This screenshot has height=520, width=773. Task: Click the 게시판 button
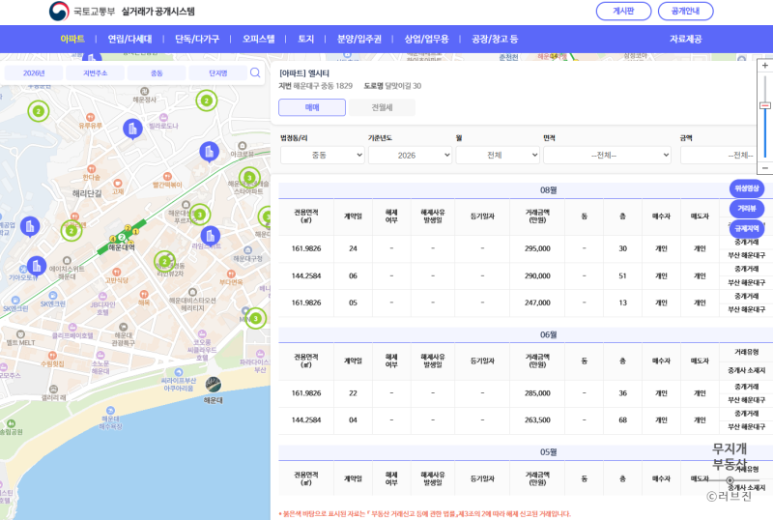pyautogui.click(x=623, y=11)
